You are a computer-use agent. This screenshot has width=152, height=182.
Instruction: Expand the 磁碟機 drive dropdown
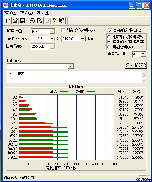click(52, 31)
